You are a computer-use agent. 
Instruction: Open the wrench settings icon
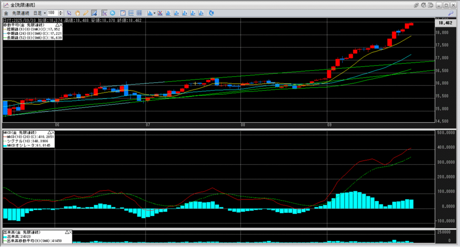(x=451, y=13)
